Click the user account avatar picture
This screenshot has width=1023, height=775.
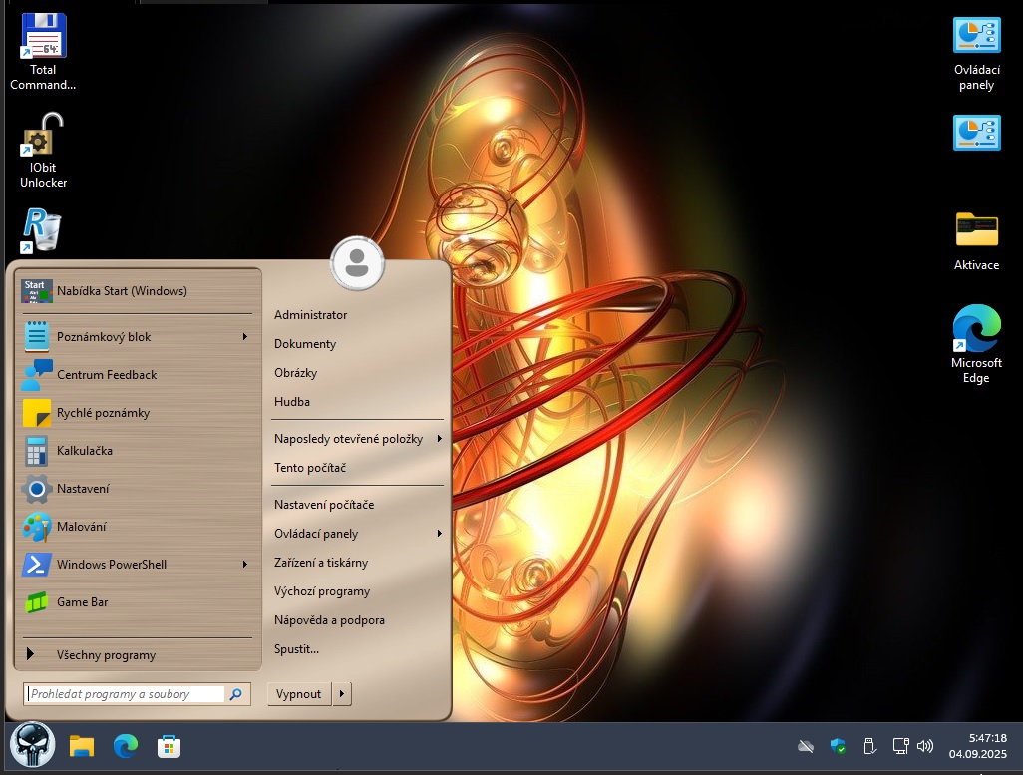[356, 263]
